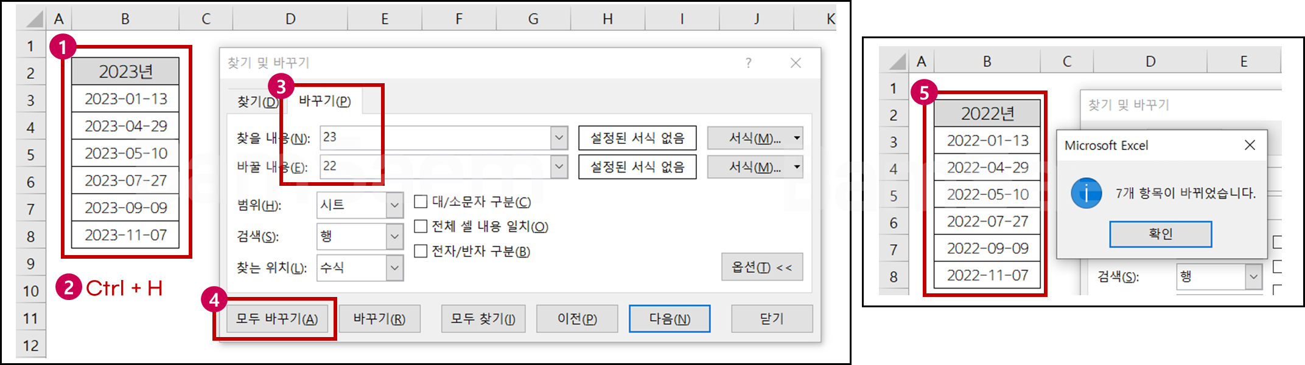Enable 전자/반자 구분(B) checkbox
The image size is (1305, 365).
click(421, 251)
